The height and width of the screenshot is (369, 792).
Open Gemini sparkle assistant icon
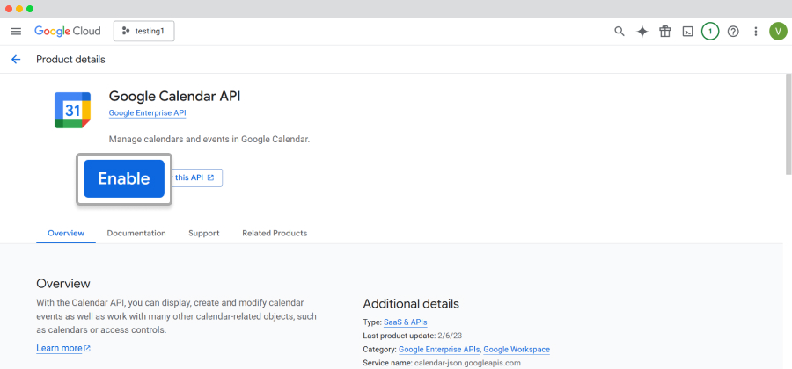[642, 32]
